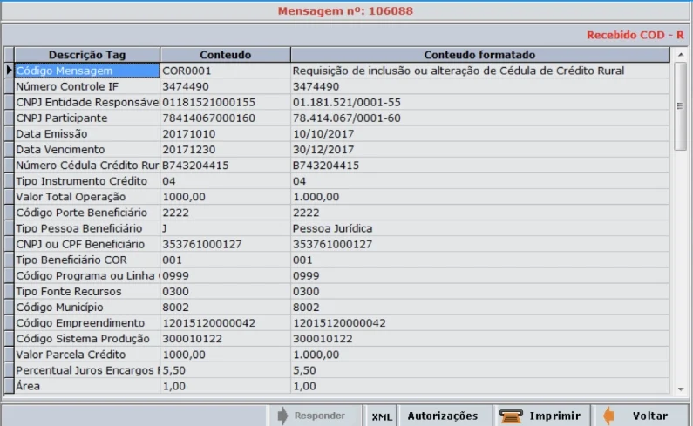Image resolution: width=693 pixels, height=426 pixels.
Task: Click the row selector beside Código Município
Action: pos(9,308)
